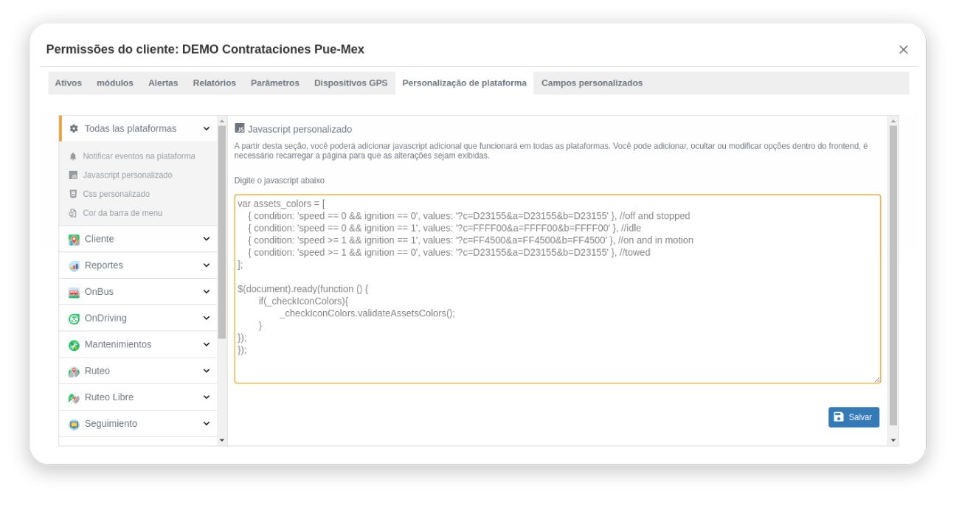The height and width of the screenshot is (505, 959).
Task: Switch to the Relatórios tab
Action: click(215, 83)
